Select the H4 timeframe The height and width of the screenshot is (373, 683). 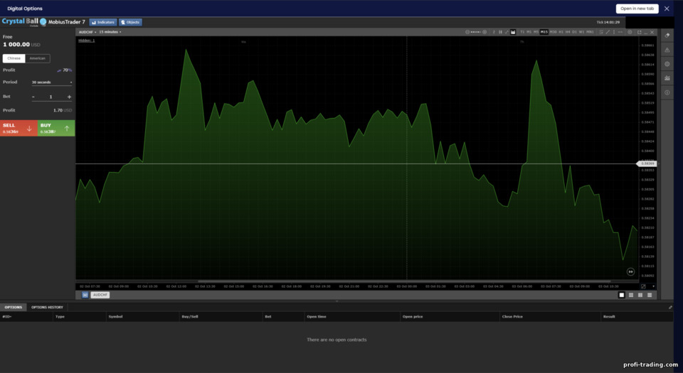[568, 32]
